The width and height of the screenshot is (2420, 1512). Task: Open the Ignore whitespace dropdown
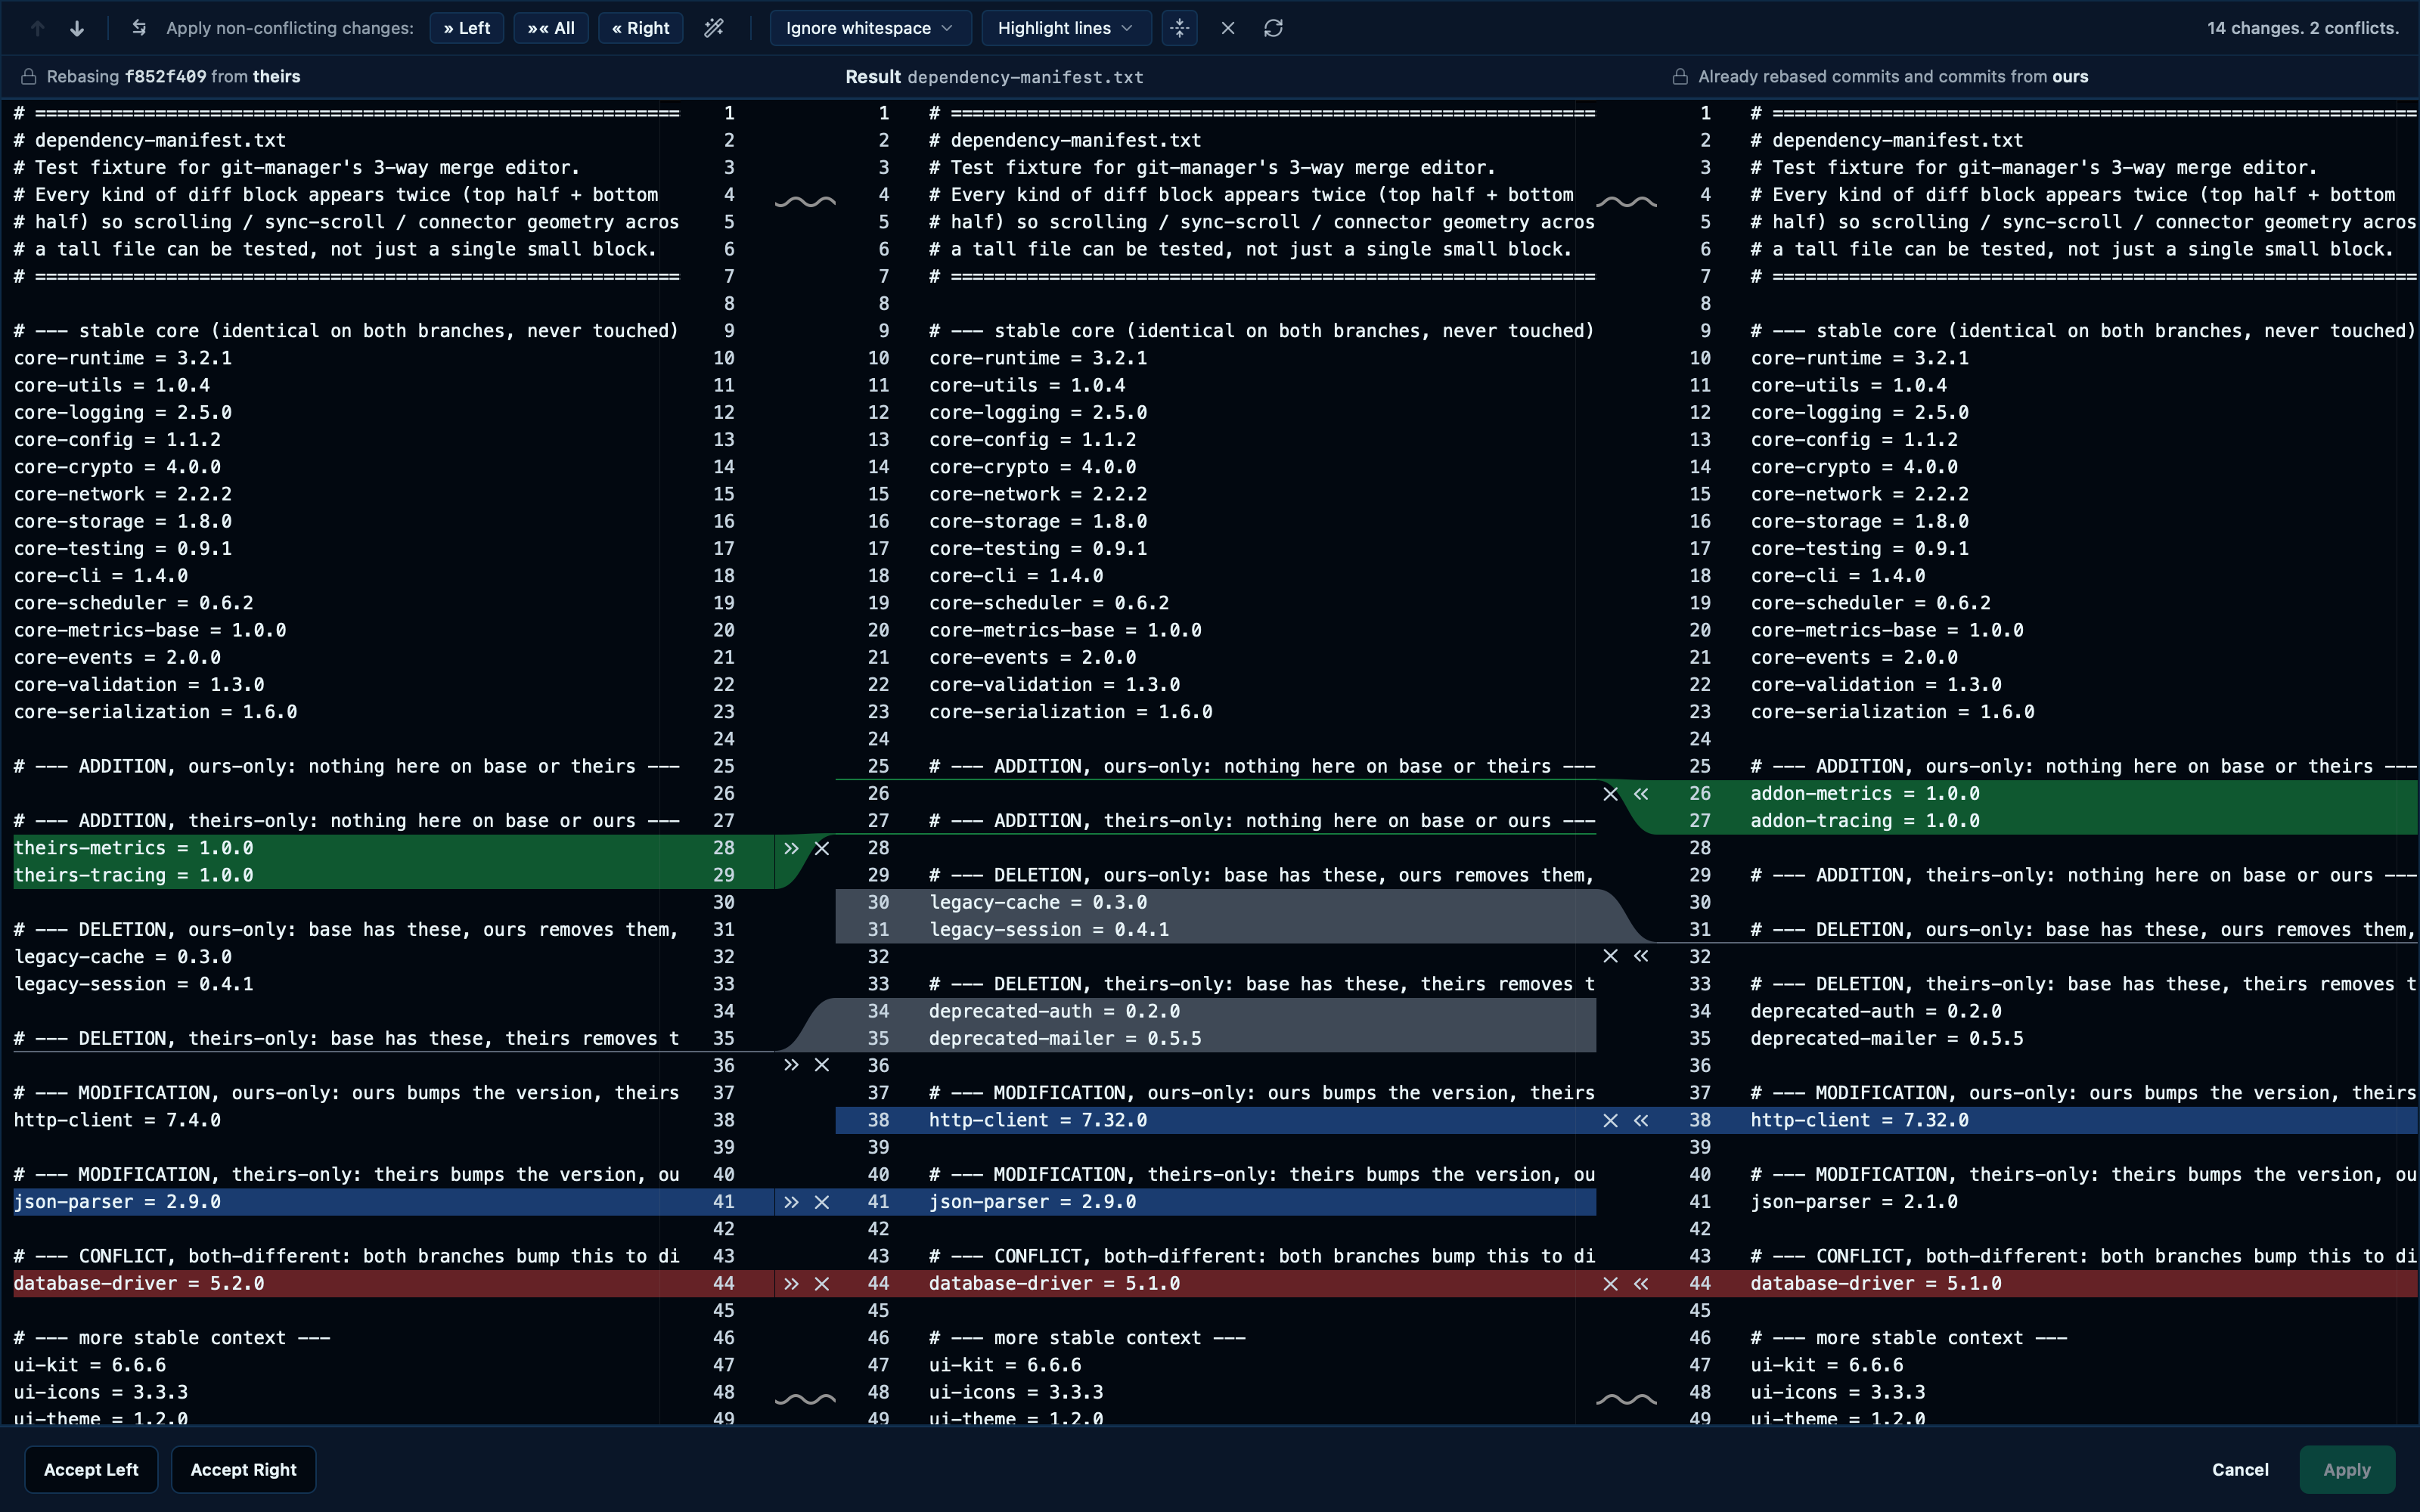pos(870,28)
